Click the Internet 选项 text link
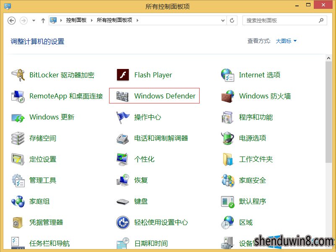The height and width of the screenshot is (252, 336). tap(260, 75)
